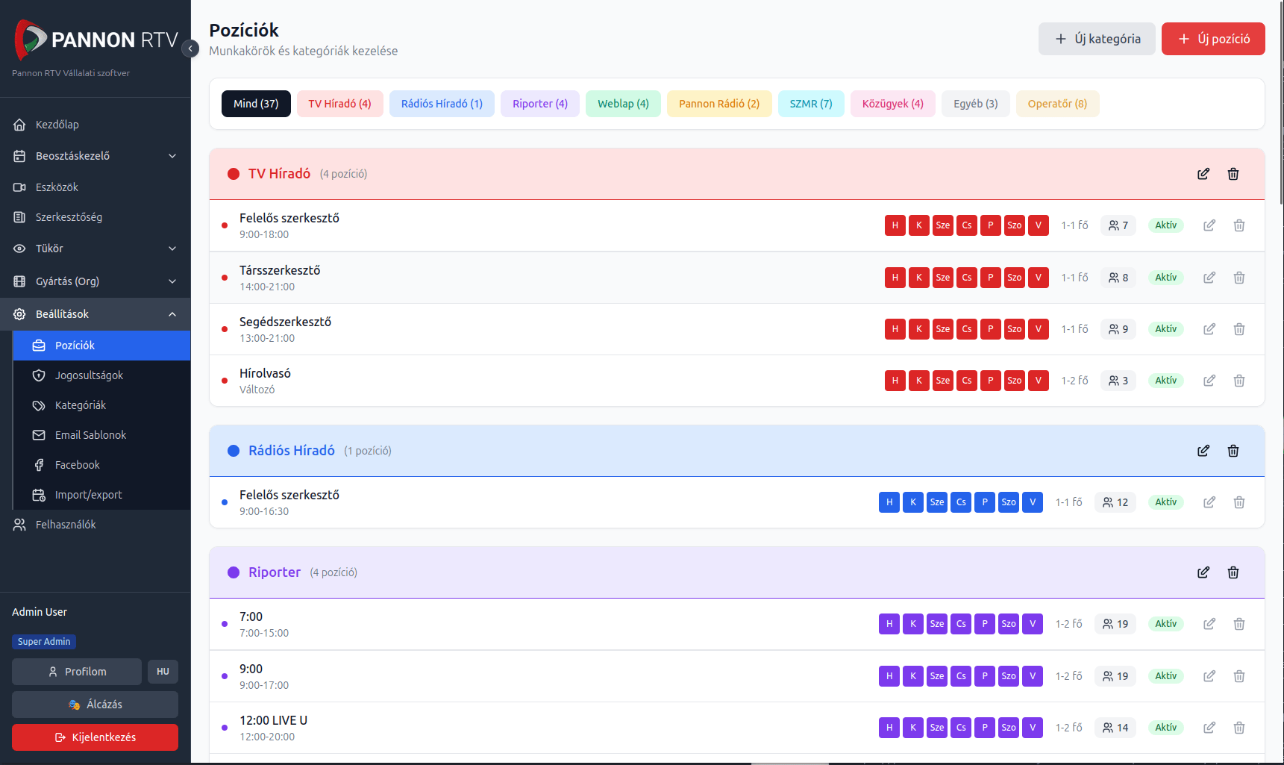Edit the TV Híradó category
The image size is (1284, 765).
(x=1203, y=174)
